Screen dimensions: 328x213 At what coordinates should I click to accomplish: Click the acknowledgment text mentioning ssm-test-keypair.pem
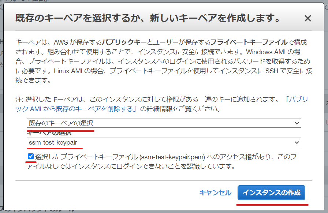pyautogui.click(x=161, y=161)
